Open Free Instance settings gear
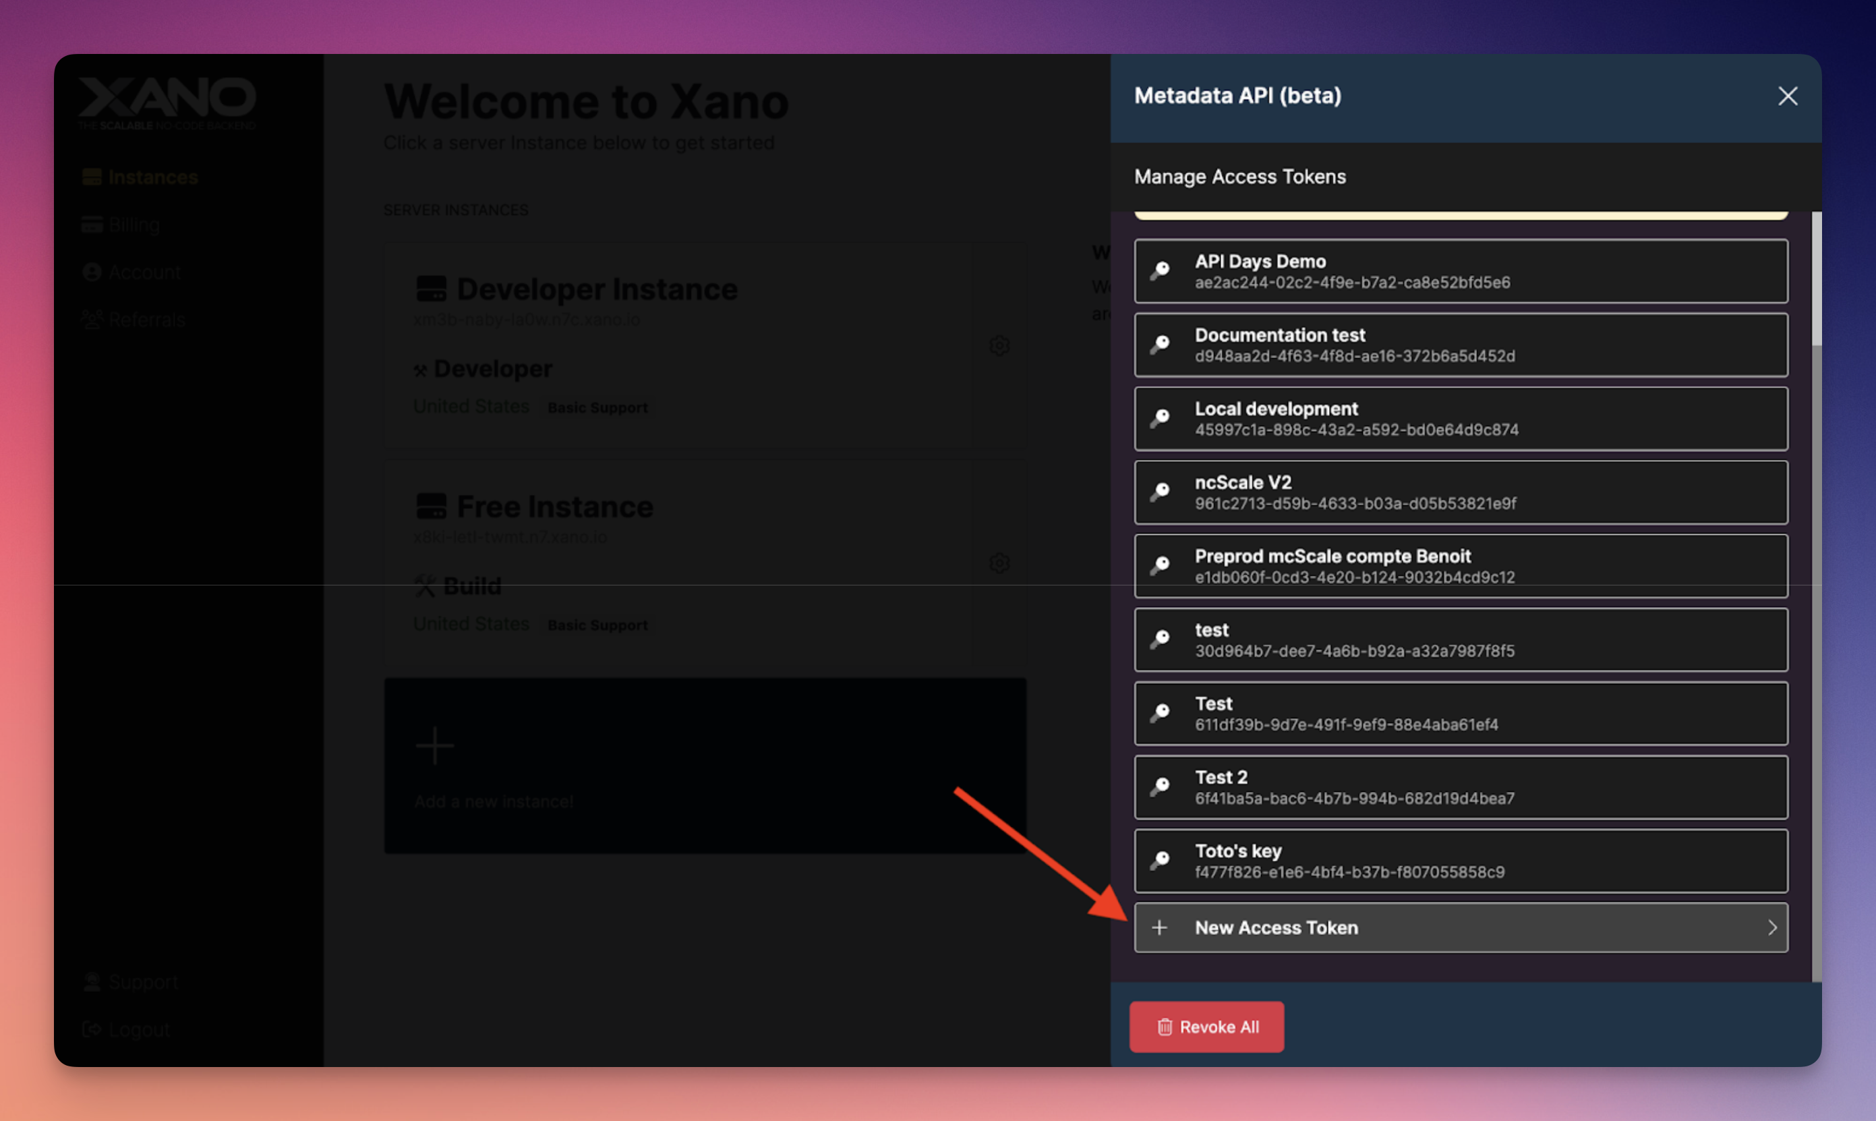Viewport: 1876px width, 1121px height. pyautogui.click(x=999, y=563)
